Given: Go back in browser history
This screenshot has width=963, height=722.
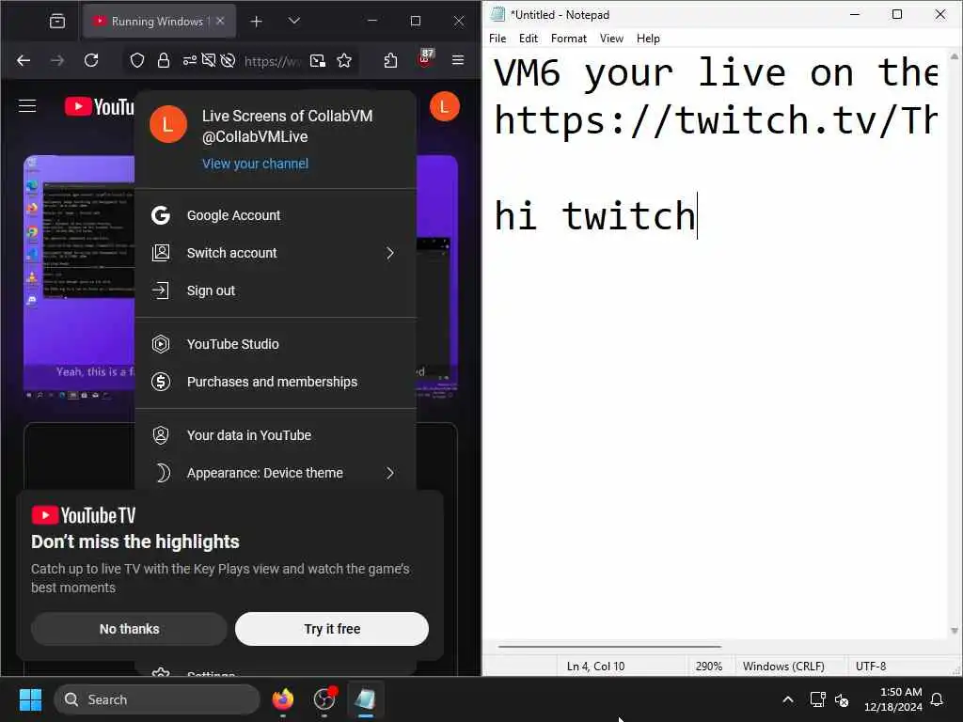Looking at the screenshot, I should pyautogui.click(x=24, y=60).
